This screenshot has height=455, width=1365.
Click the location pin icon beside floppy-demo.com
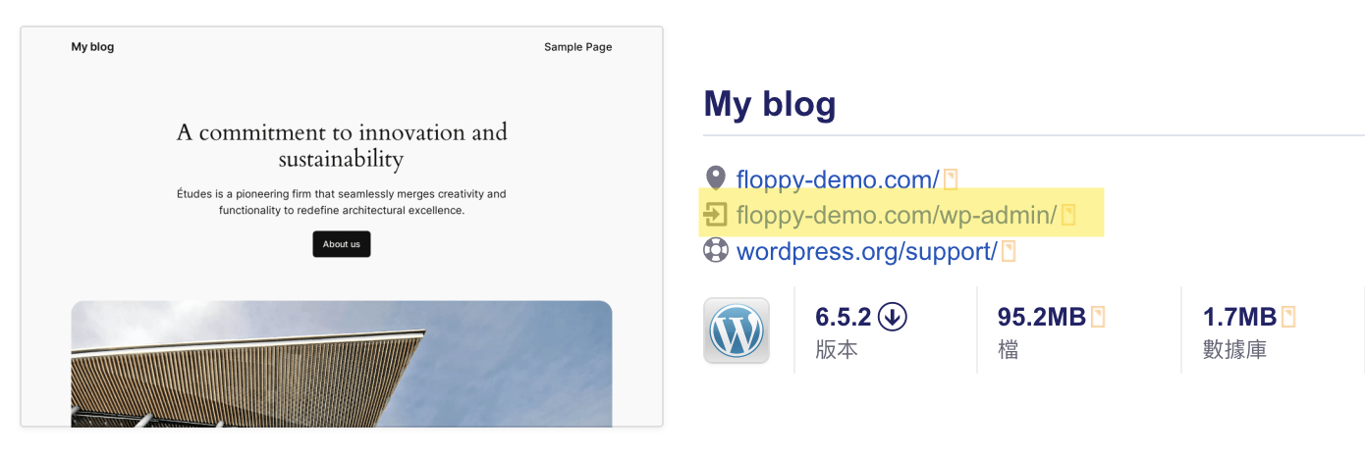716,178
